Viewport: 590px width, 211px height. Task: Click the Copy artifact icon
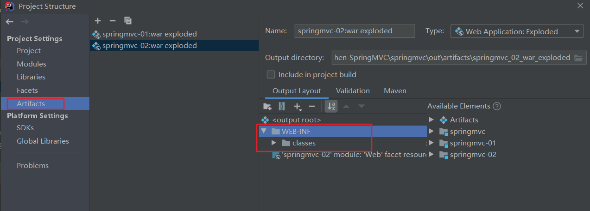click(x=128, y=21)
